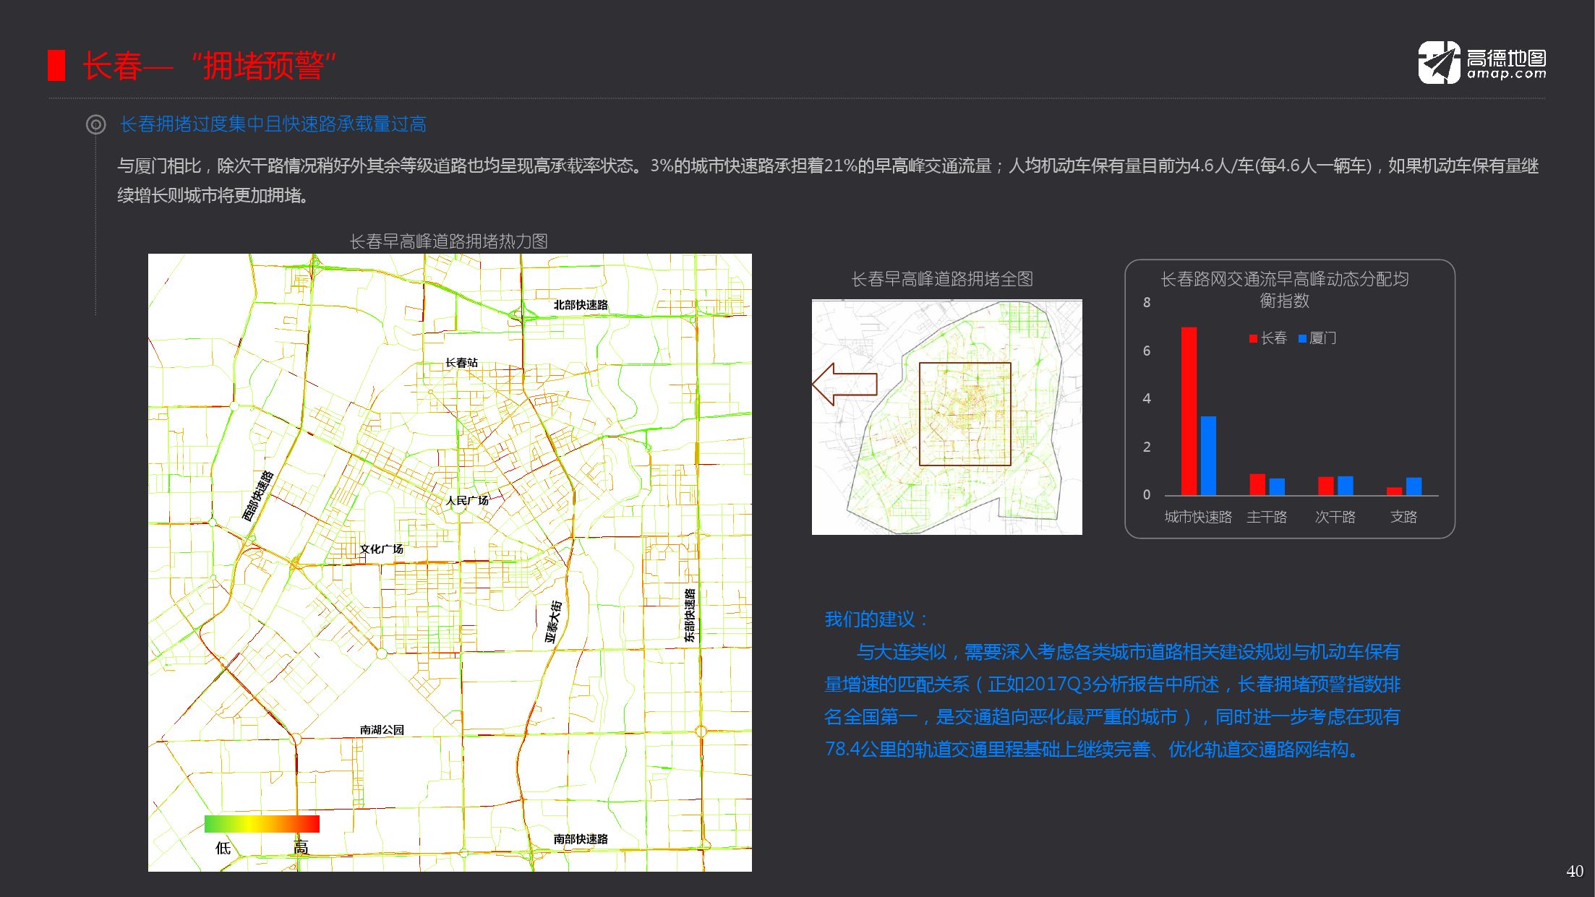Click the 长春站 label on heatmap
This screenshot has width=1595, height=897.
[x=461, y=362]
